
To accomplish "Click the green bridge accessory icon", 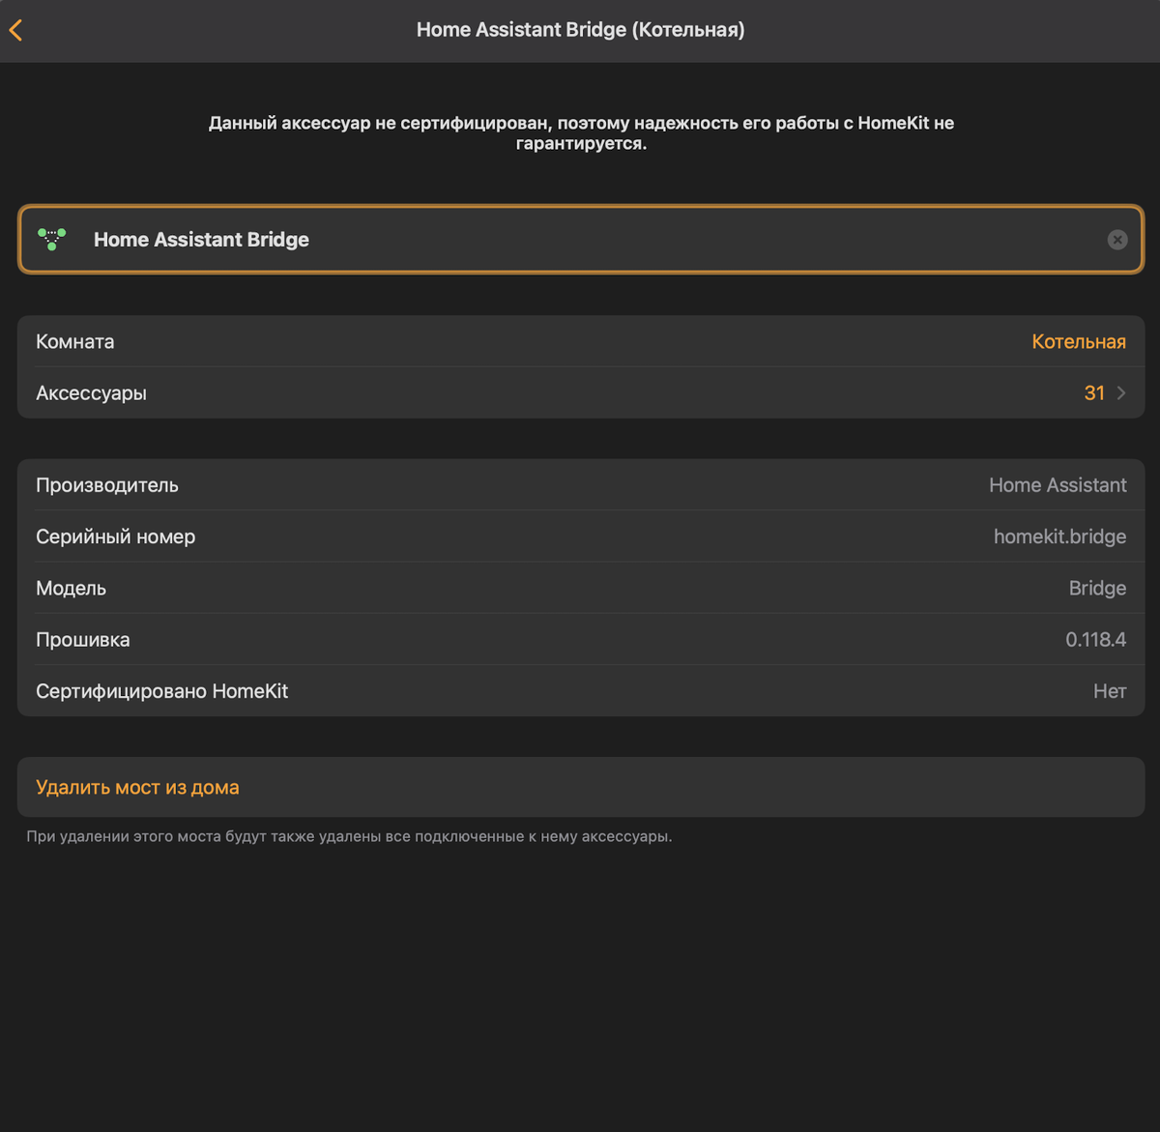I will 52,239.
